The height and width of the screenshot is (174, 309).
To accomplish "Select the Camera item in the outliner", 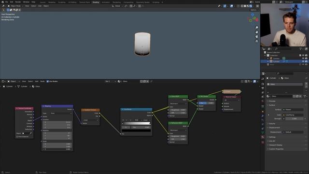I will click(276, 58).
